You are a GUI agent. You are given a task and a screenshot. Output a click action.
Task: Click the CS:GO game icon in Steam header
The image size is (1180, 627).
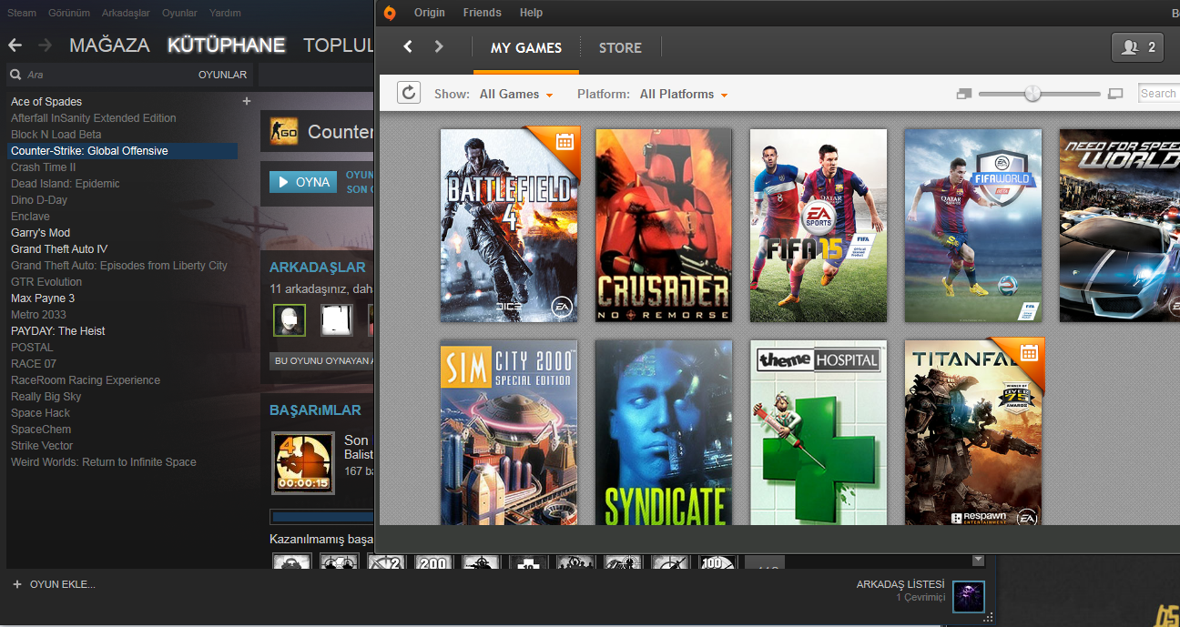[x=284, y=132]
